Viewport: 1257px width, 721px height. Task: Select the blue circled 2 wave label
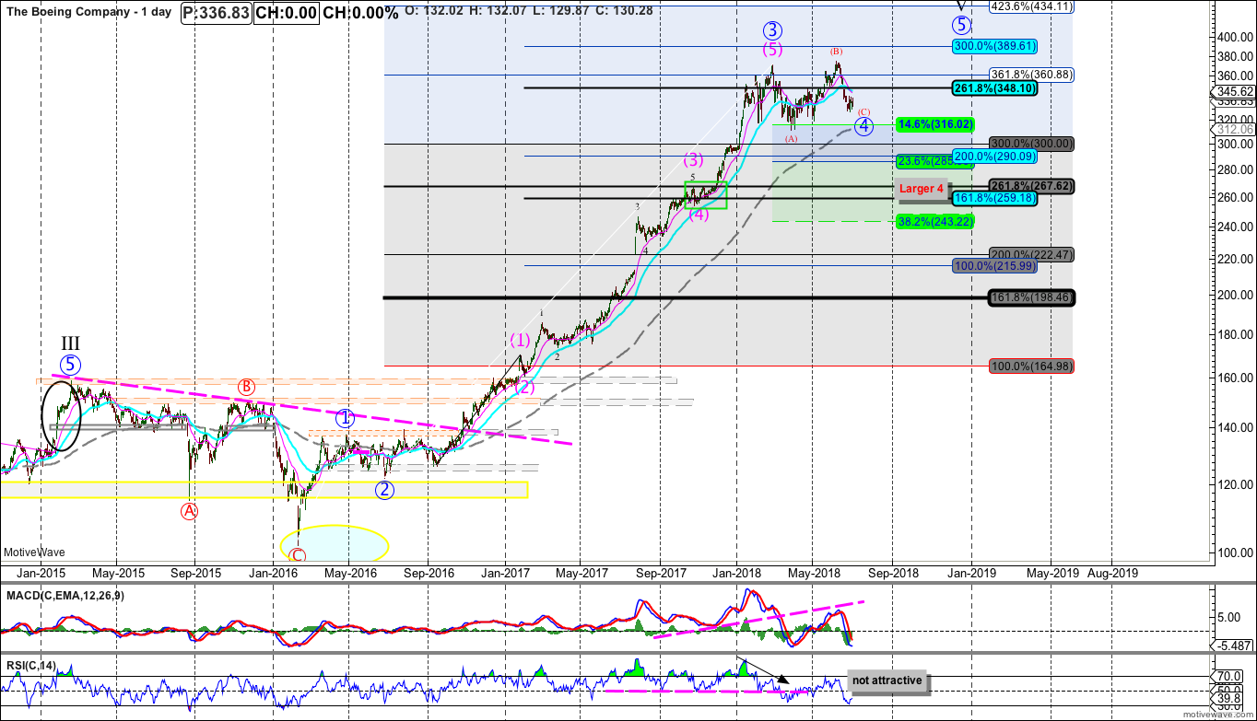(384, 489)
